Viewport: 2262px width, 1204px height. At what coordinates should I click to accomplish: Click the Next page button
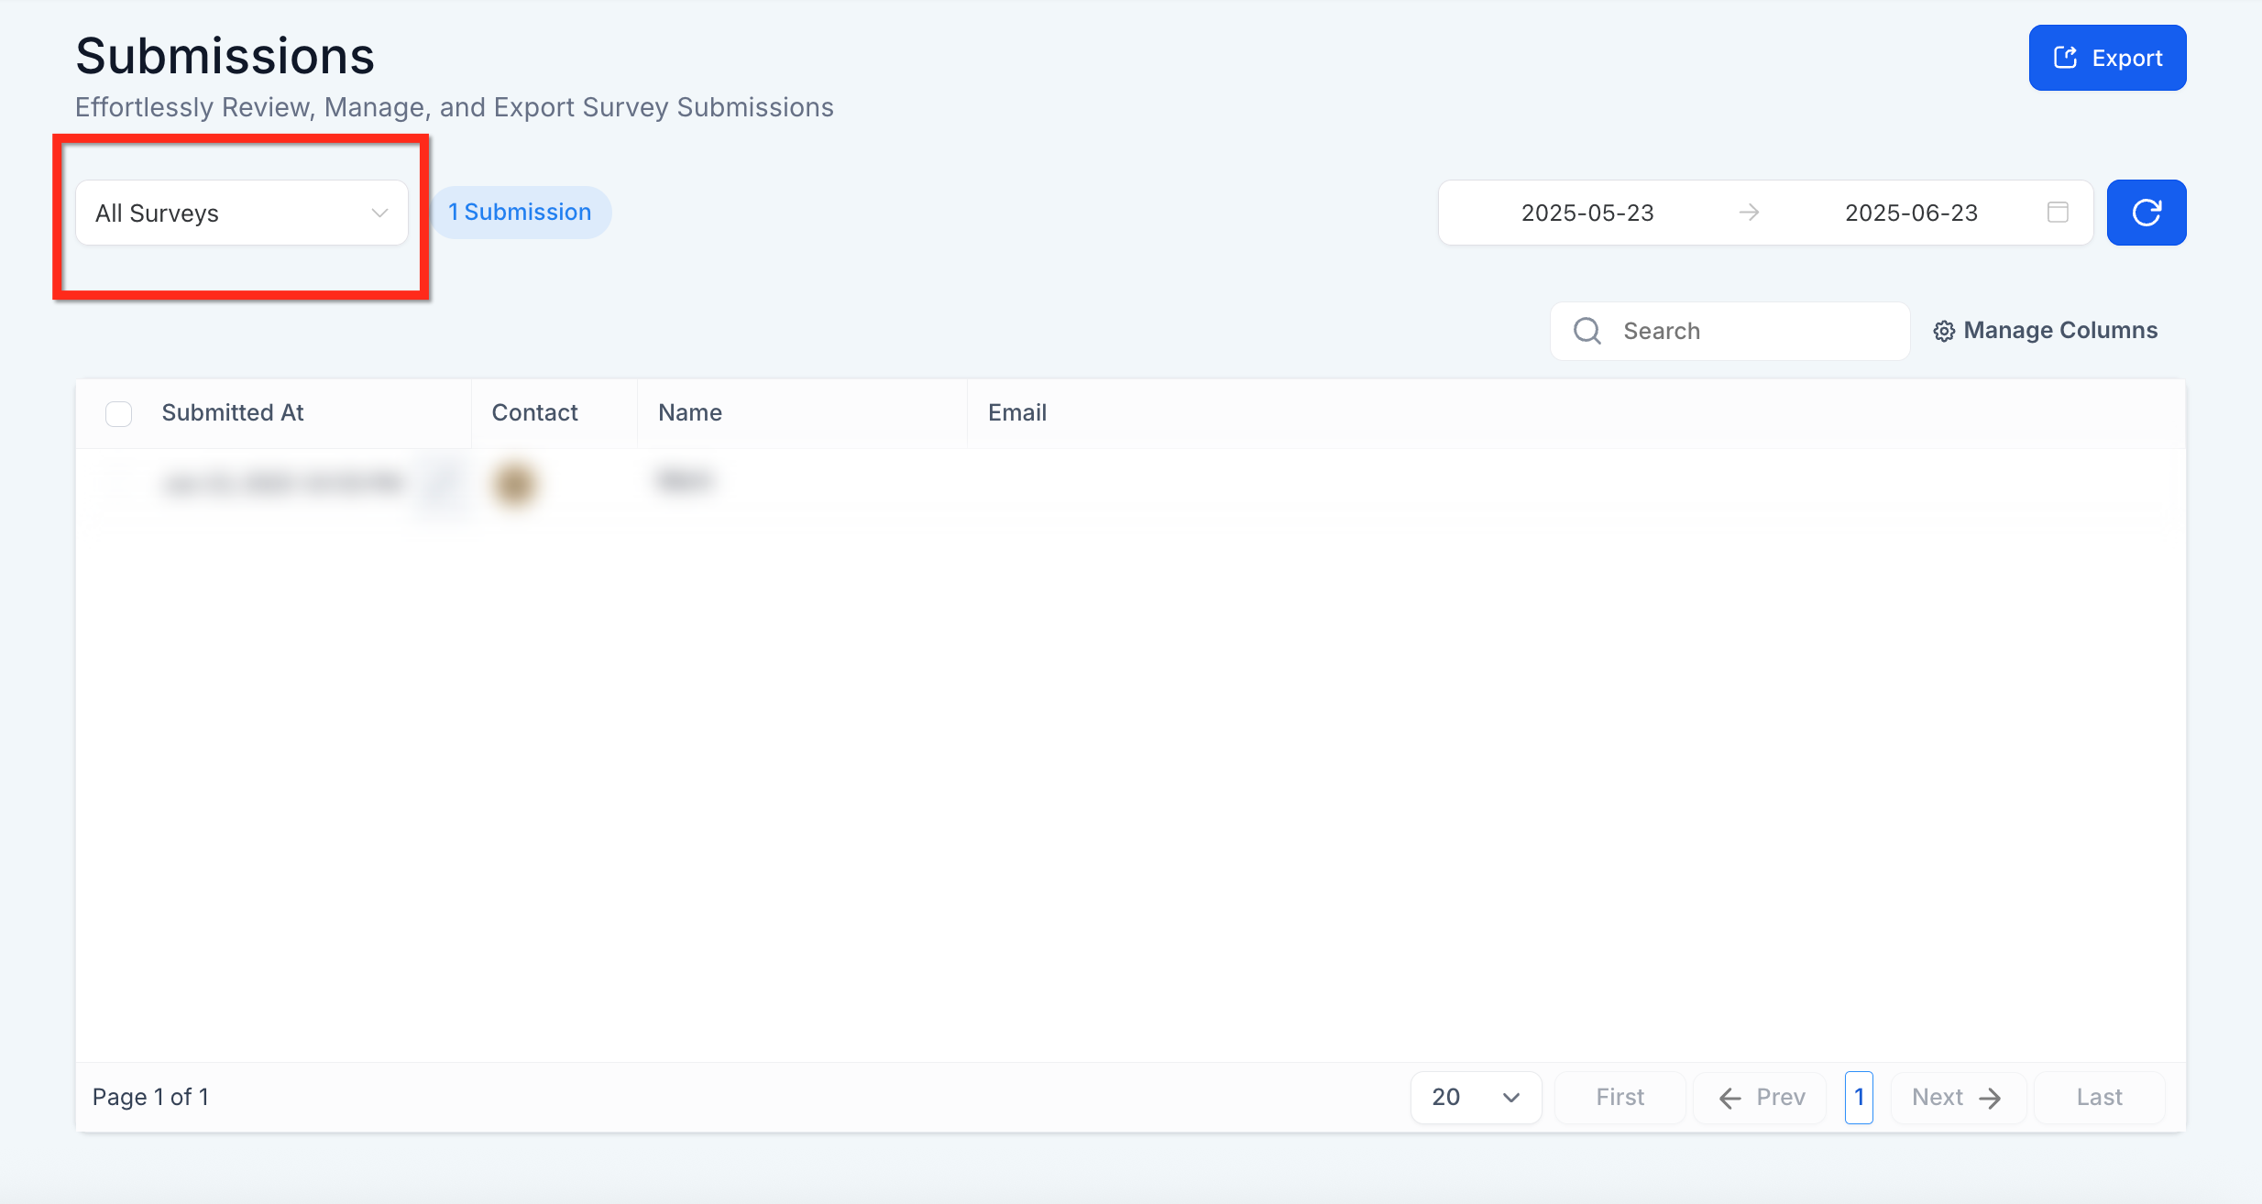[1957, 1097]
